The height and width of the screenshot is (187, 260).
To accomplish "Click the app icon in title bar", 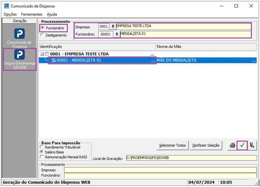I will pyautogui.click(x=6, y=6).
